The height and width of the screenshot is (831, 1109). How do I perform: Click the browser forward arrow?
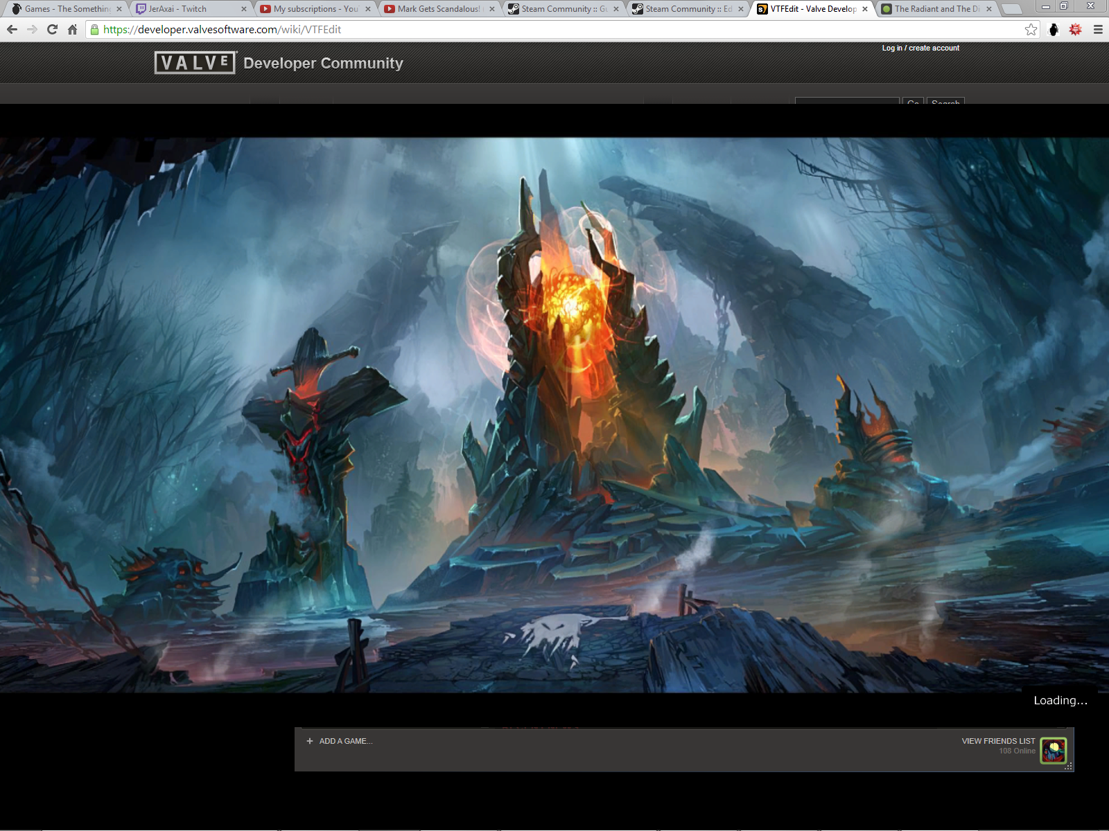click(32, 30)
